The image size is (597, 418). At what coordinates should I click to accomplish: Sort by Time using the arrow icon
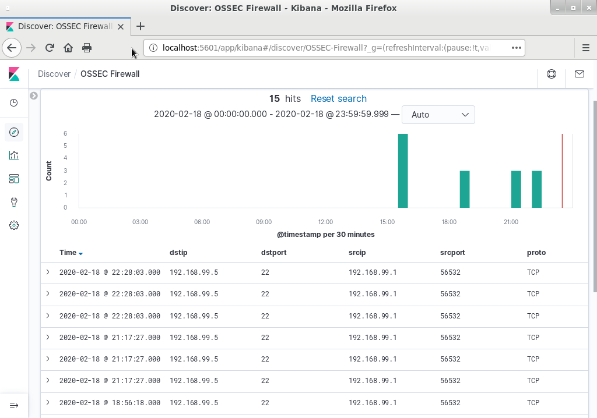tap(80, 253)
